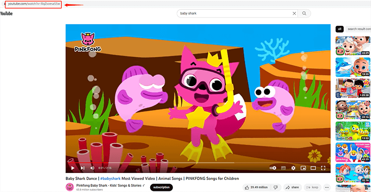
Task: Open Cocomelon thumbnail with 59:16 duration
Action: pos(353,110)
